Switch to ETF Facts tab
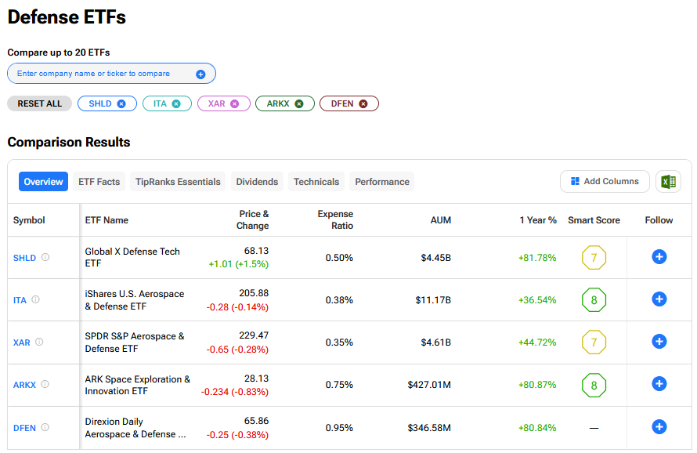Image resolution: width=697 pixels, height=453 pixels. [x=99, y=182]
